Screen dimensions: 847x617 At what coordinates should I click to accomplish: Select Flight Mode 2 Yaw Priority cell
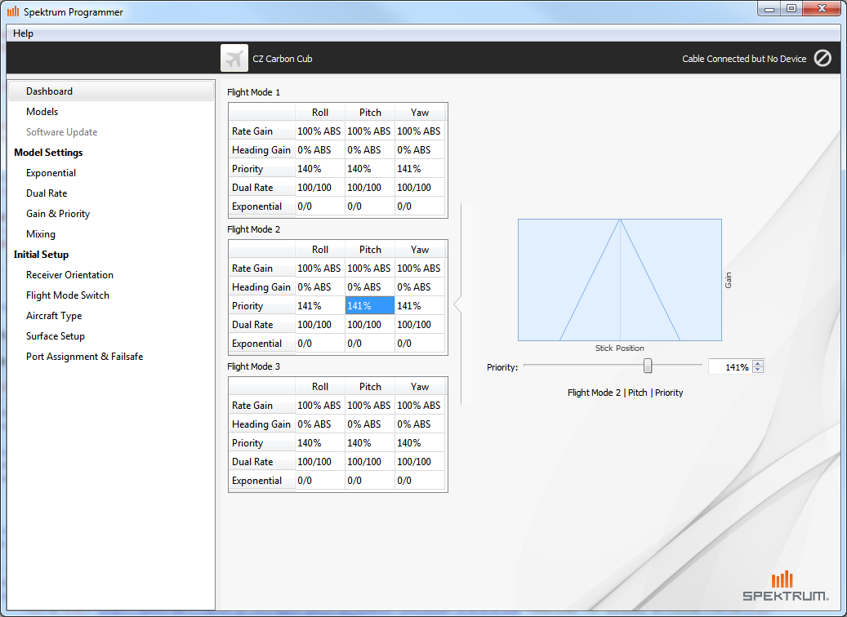(x=420, y=306)
